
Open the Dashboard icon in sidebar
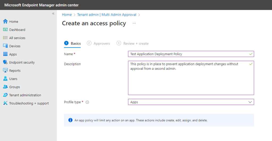(x=5, y=30)
